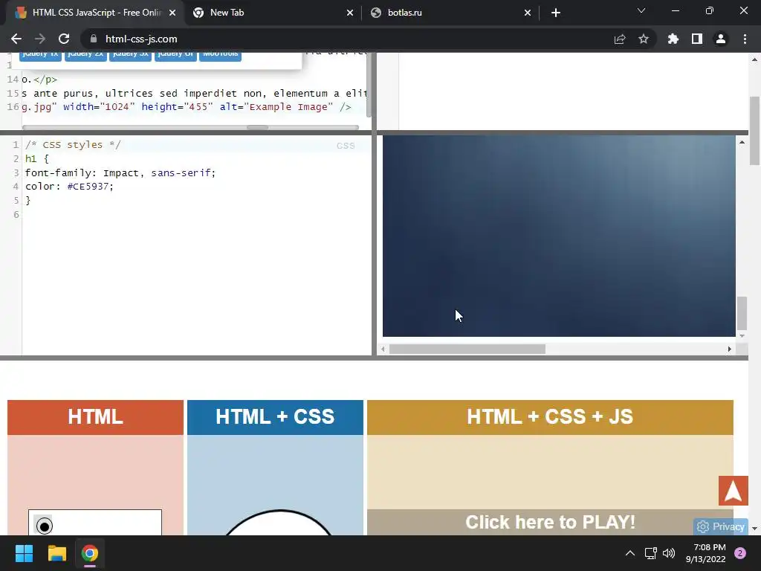Open the HTML game card header

pyautogui.click(x=96, y=417)
